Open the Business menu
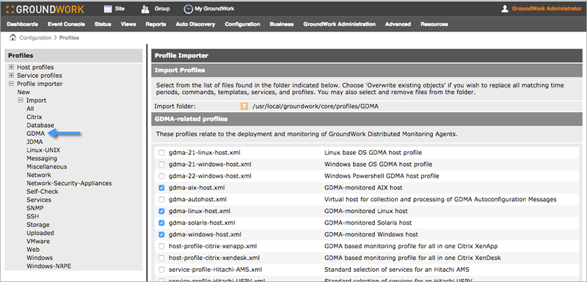Image resolution: width=587 pixels, height=282 pixels. point(282,24)
